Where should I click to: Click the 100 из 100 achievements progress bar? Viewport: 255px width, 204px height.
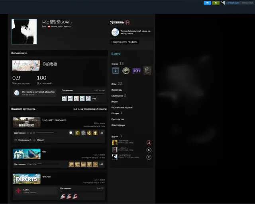tap(83, 94)
